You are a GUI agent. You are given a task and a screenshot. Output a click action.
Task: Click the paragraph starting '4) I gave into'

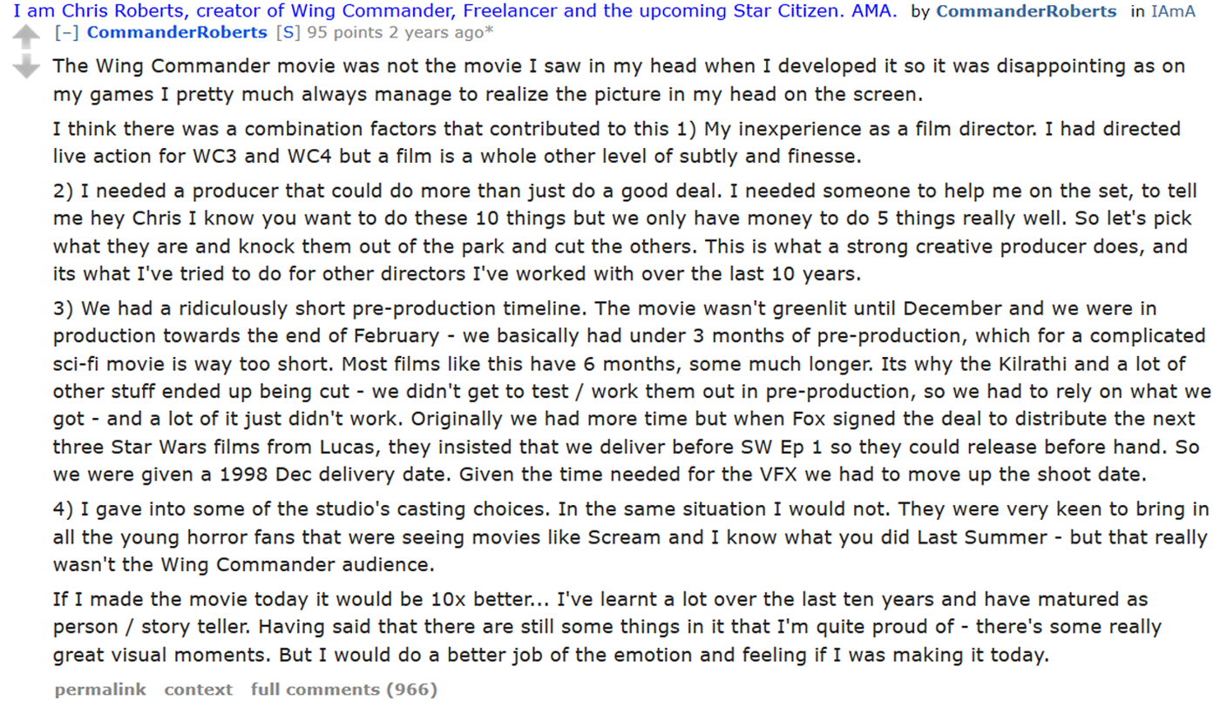631,536
